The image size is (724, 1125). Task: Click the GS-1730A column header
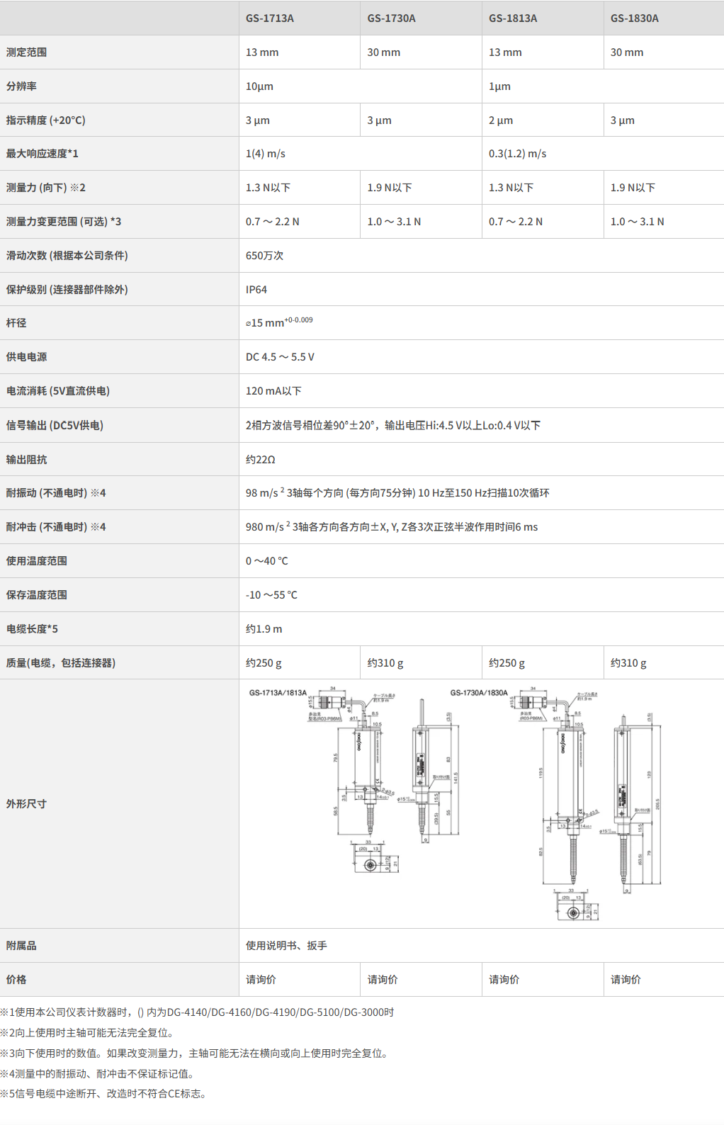[x=392, y=18]
